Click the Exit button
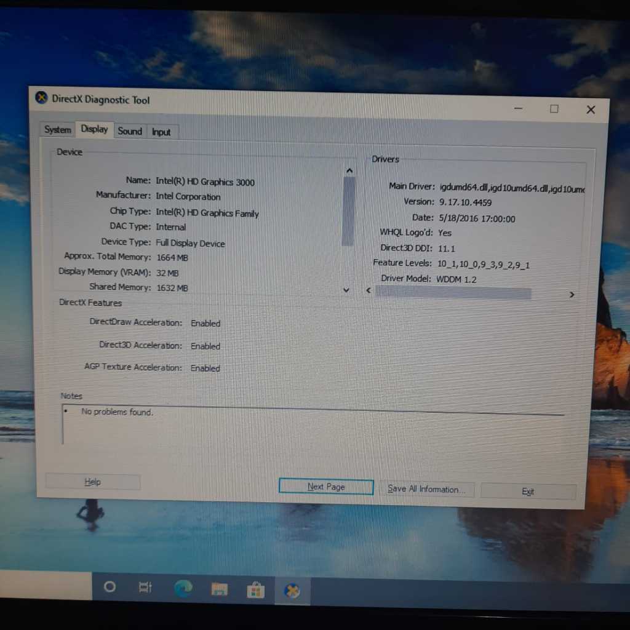This screenshot has width=630, height=630. point(528,492)
